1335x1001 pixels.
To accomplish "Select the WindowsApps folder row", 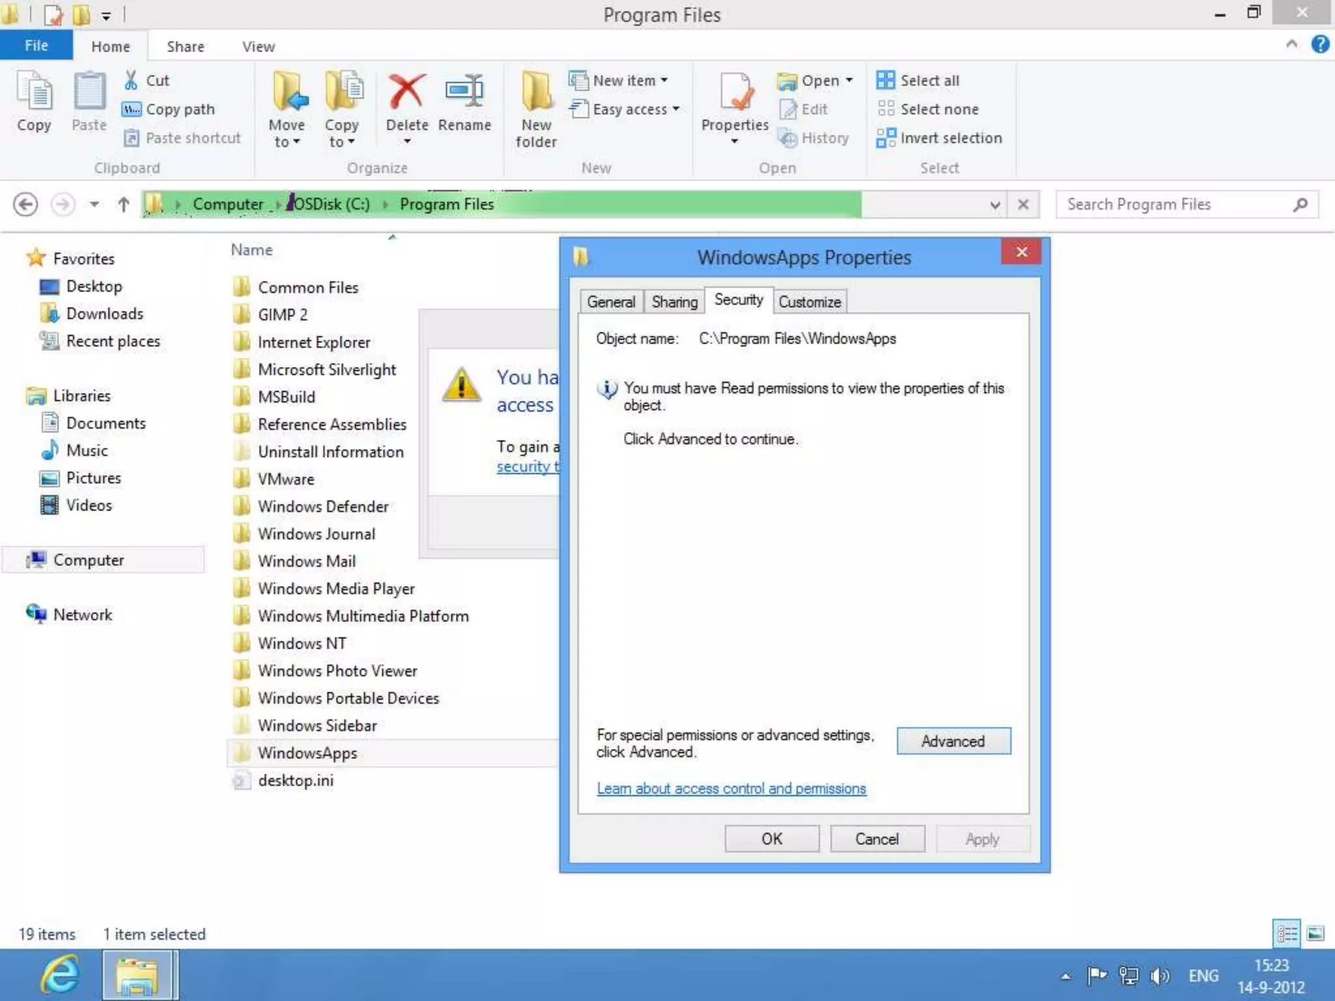I will tap(393, 753).
